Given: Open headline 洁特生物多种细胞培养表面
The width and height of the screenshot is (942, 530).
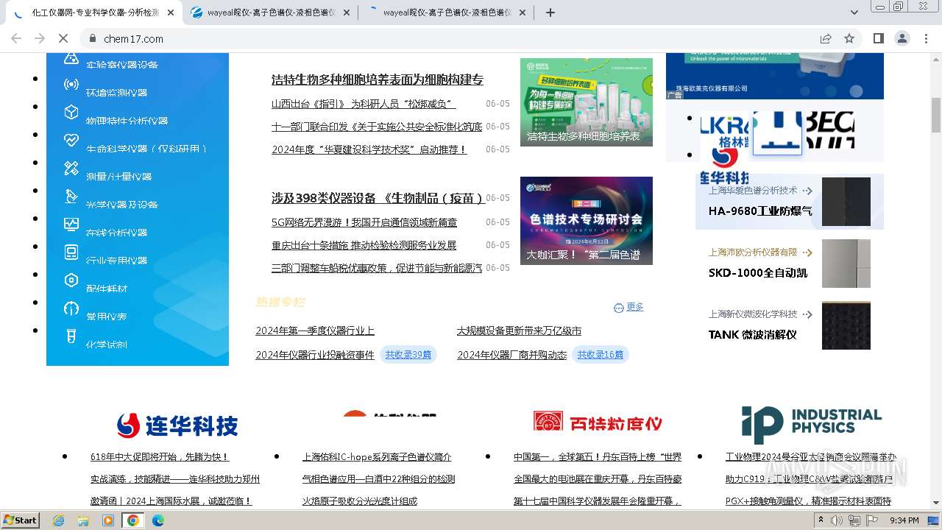Looking at the screenshot, I should [x=378, y=79].
